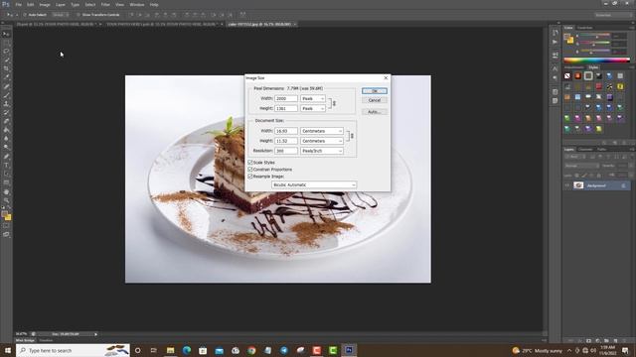Click taskbar search box
Screen dimensions: 636x357
pyautogui.click(x=73, y=350)
